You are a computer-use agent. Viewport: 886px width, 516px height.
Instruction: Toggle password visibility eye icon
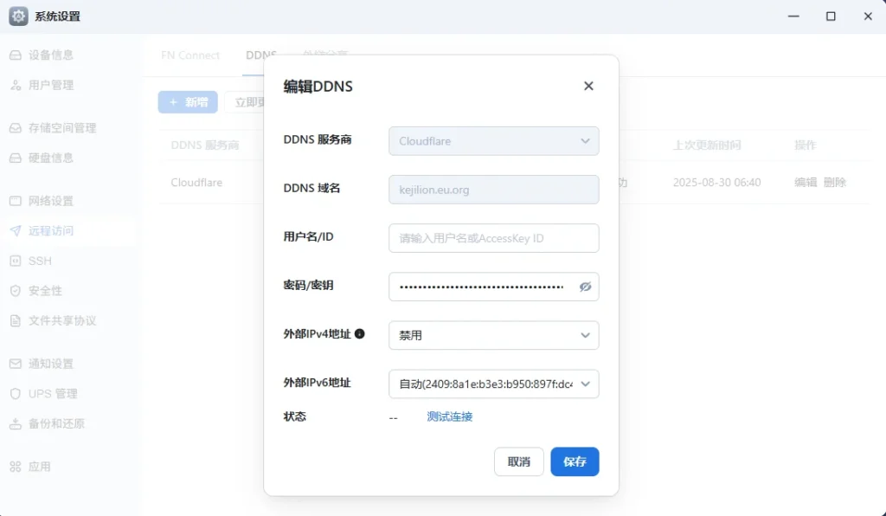pyautogui.click(x=585, y=287)
